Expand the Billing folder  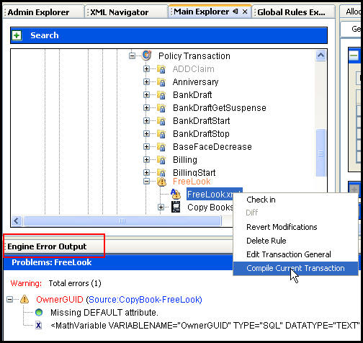tap(146, 160)
